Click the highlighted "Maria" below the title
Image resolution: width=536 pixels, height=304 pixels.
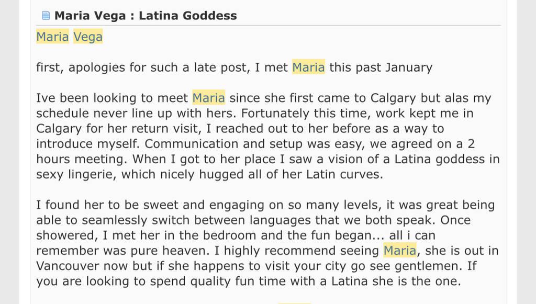(52, 37)
